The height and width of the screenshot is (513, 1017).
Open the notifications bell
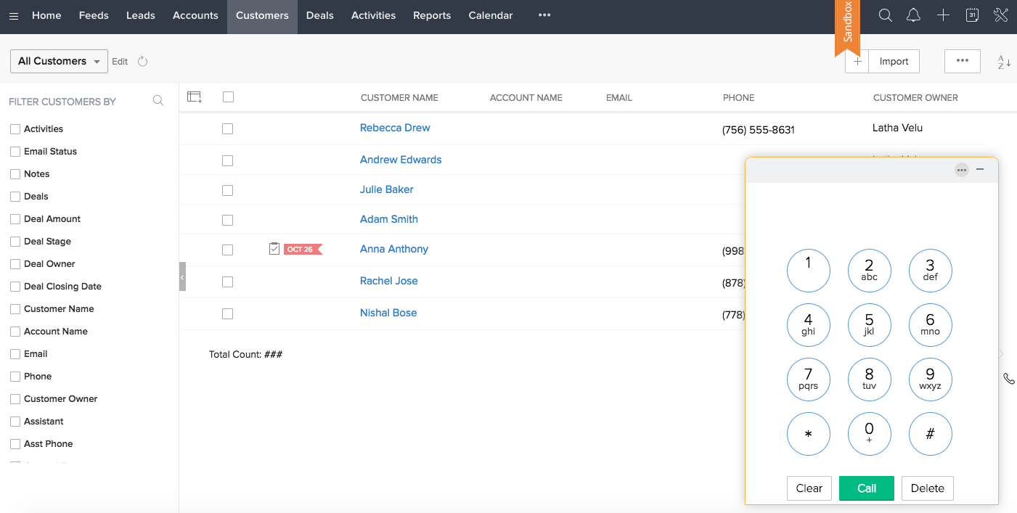(x=914, y=15)
